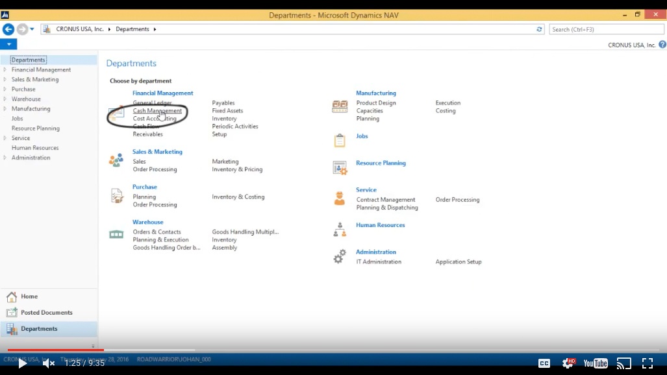
Task: Open the Assembly link under Warehouse
Action: pyautogui.click(x=225, y=247)
